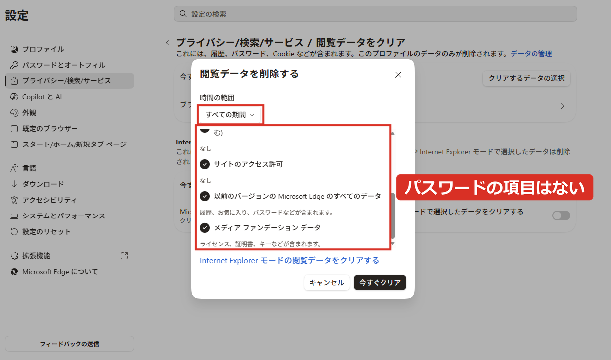Screen dimensions: 611x360
Task: Click the 既定のブラウザー icon
Action: pos(14,129)
